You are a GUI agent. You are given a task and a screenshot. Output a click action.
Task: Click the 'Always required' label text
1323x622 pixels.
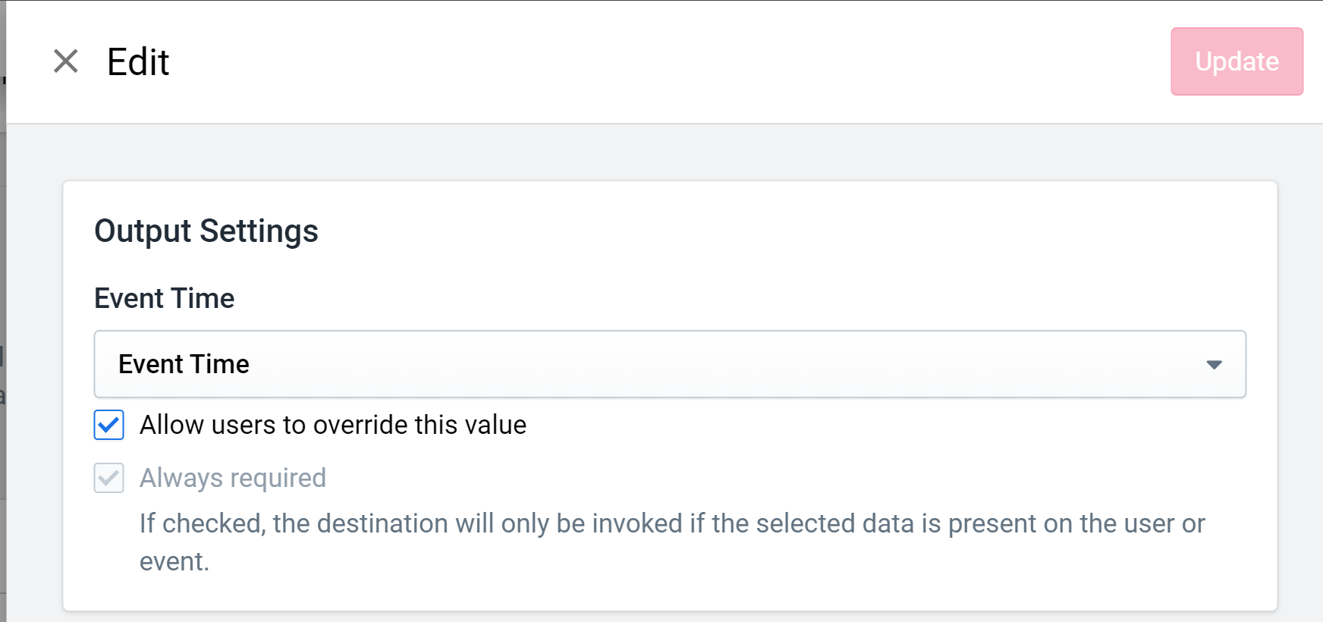[233, 478]
